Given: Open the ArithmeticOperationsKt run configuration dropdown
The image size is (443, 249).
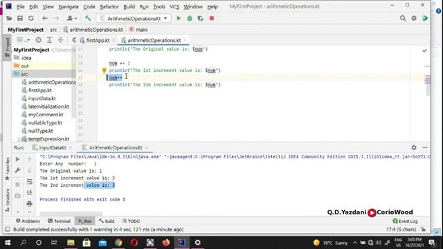Looking at the screenshot, I should coord(134,19).
